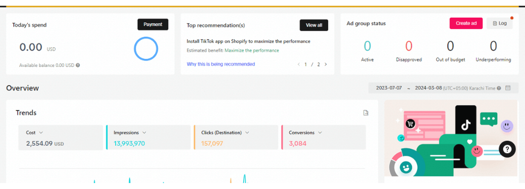Open View all recommendations

pyautogui.click(x=313, y=25)
